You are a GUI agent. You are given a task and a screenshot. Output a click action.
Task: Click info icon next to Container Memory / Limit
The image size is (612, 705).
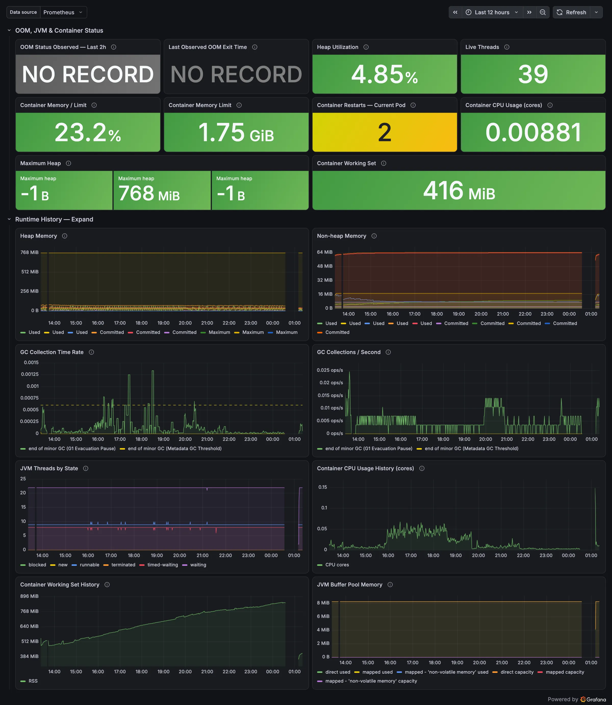(94, 105)
